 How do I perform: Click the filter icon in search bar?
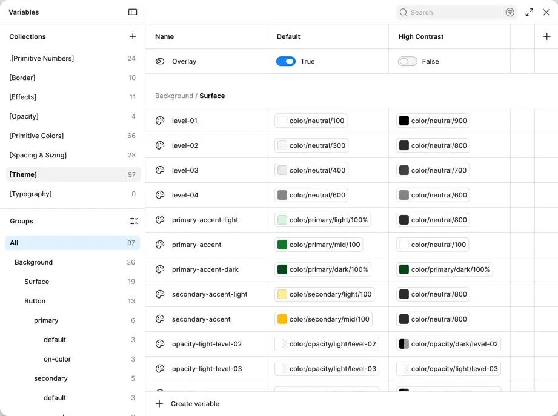pyautogui.click(x=510, y=13)
